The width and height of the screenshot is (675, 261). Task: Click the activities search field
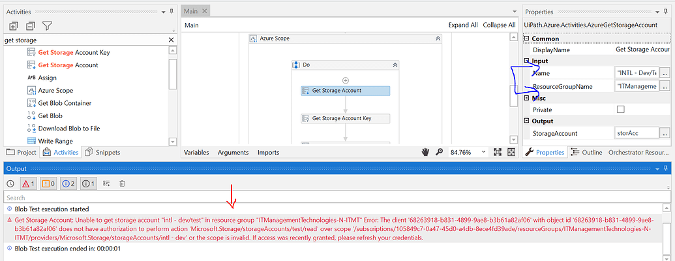(x=85, y=40)
